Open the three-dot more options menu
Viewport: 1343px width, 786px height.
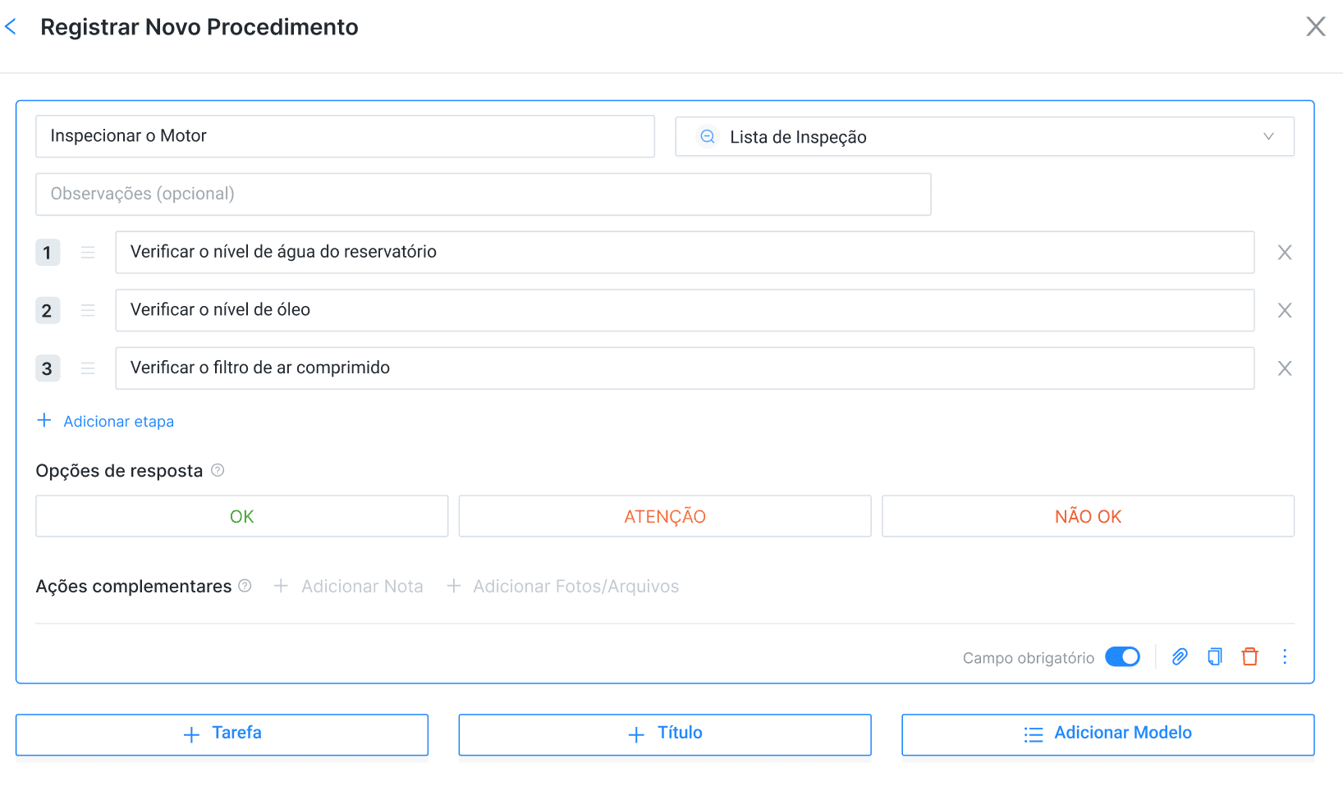(1285, 656)
